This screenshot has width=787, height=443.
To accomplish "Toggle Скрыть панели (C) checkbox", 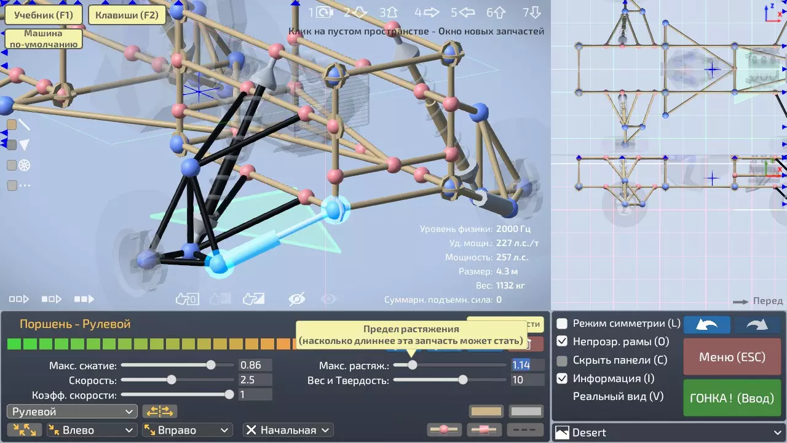I will tap(562, 361).
